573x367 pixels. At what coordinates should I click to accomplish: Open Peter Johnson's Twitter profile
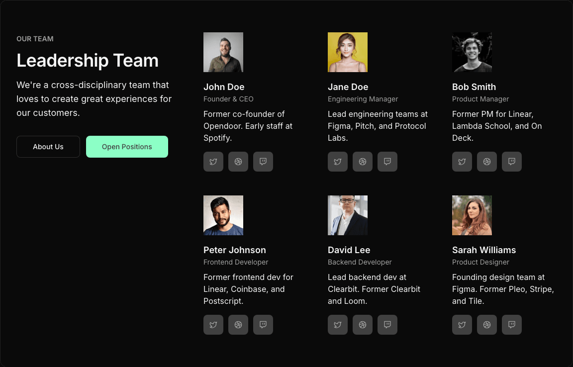tap(213, 325)
